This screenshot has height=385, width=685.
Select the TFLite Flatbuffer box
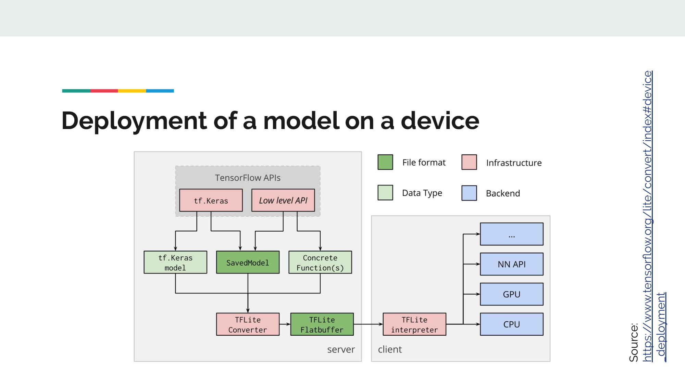coord(322,324)
